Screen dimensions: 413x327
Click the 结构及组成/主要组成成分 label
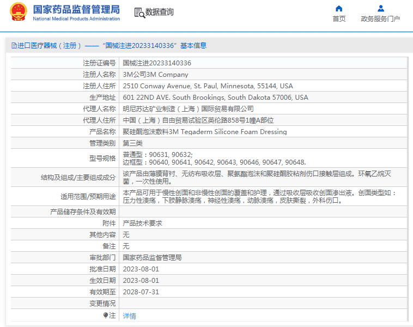point(78,177)
